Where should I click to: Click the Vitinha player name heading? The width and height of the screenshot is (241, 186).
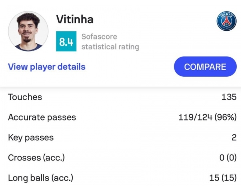(x=75, y=19)
